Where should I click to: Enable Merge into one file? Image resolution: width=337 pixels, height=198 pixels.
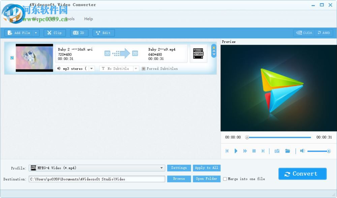click(x=225, y=179)
